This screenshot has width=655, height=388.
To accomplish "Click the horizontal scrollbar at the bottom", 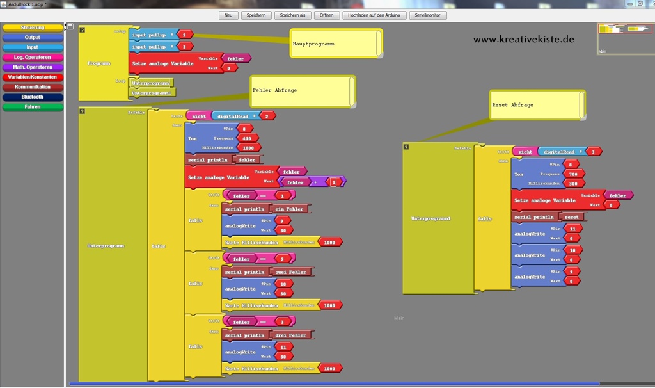I will [333, 384].
